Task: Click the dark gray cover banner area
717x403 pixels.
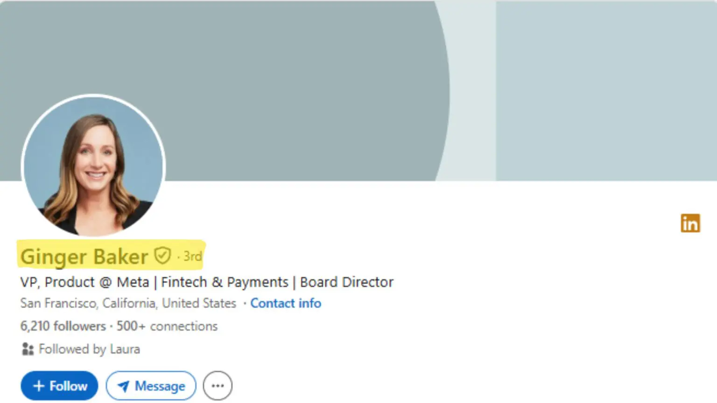Action: 280,70
